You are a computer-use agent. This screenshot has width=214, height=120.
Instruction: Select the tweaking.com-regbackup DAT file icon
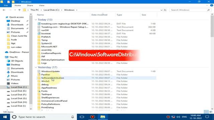[39, 24]
